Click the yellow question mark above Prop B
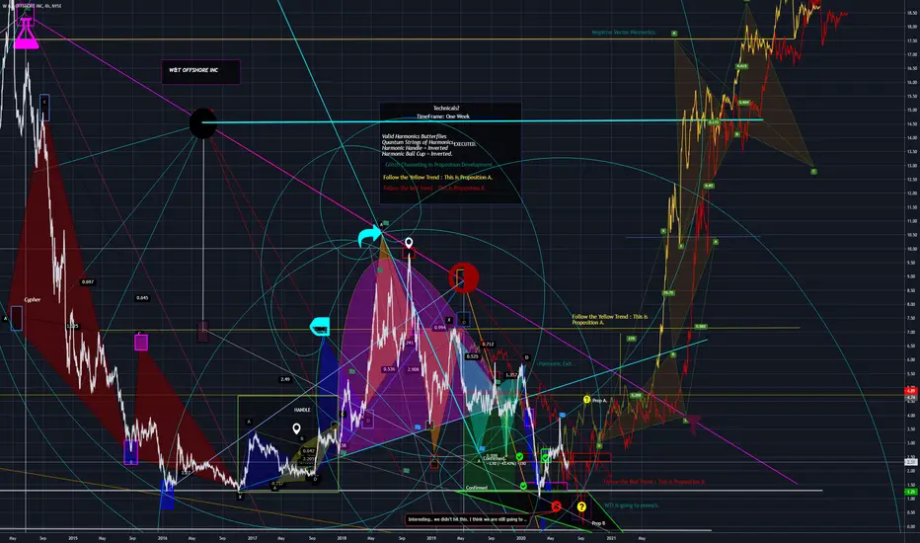The image size is (920, 543). 580,506
